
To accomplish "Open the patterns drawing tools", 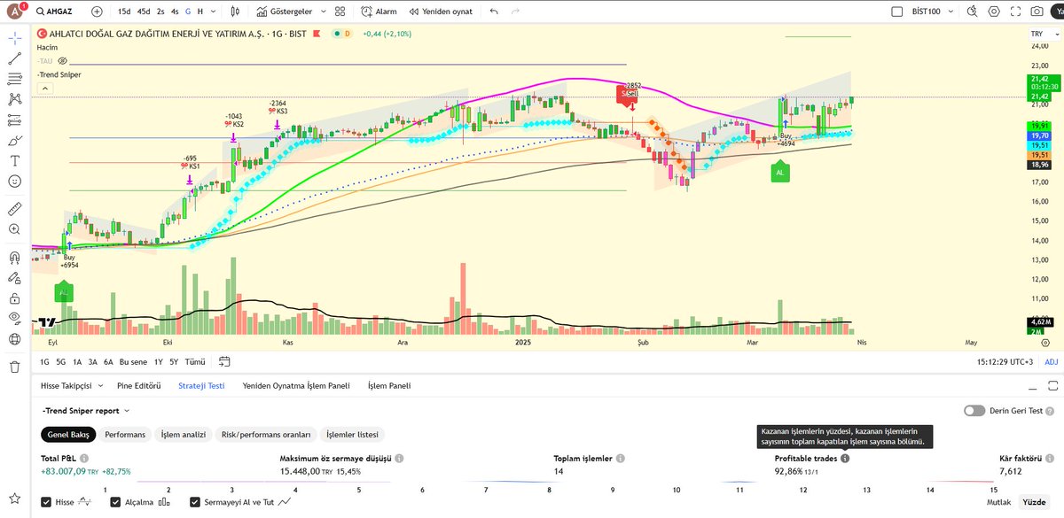I will pyautogui.click(x=14, y=99).
